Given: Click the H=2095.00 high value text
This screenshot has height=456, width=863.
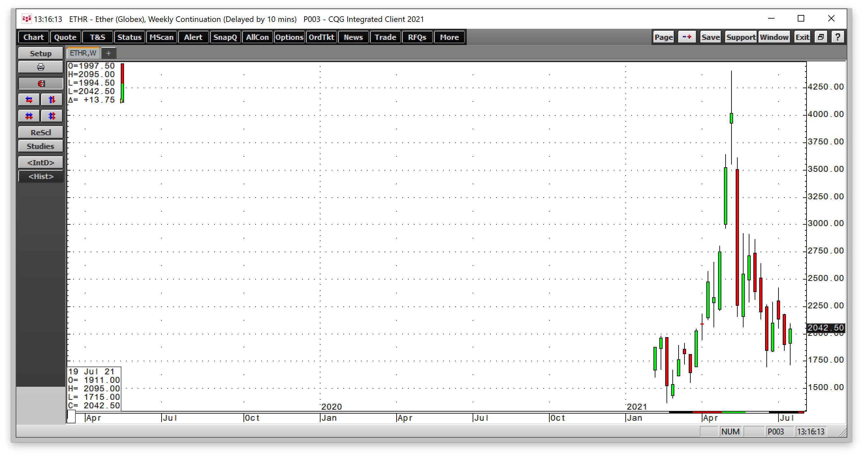Looking at the screenshot, I should coord(91,74).
